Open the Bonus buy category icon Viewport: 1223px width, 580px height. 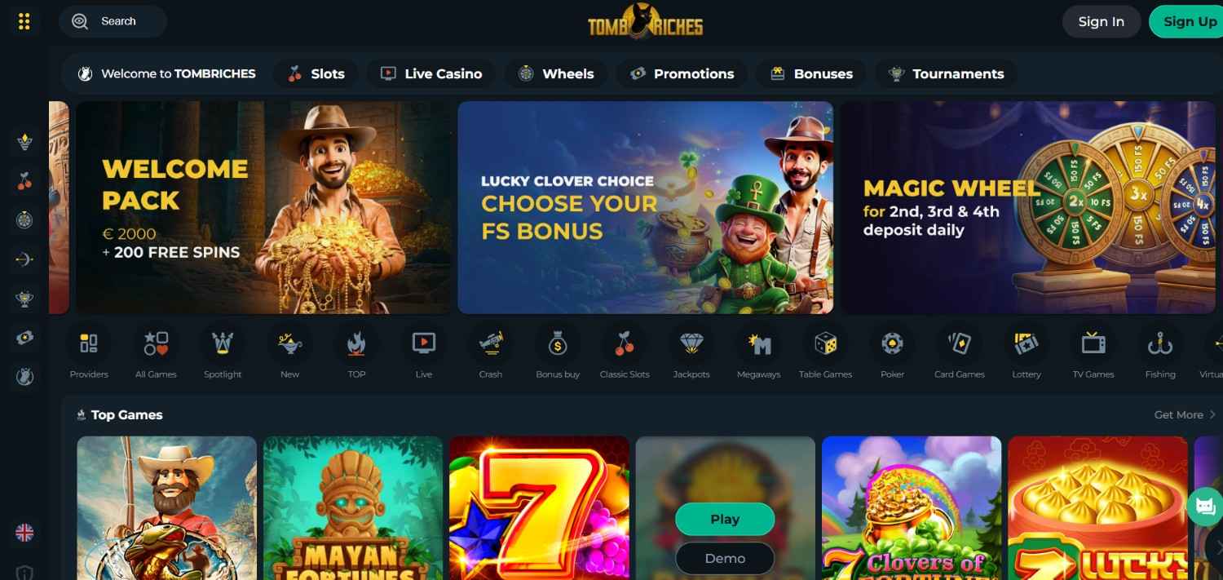coord(558,344)
